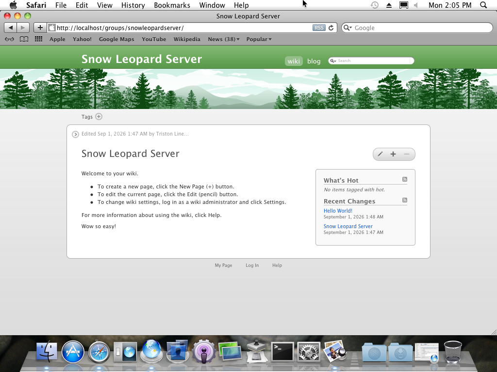
Task: Click the volume speaker menu bar icon
Action: 416,5
